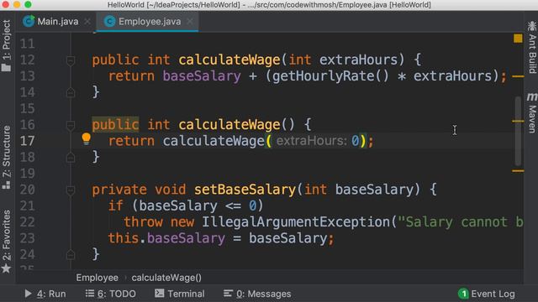Click the "Salary cannot b" string literal on line 22
The image size is (538, 302).
click(460, 221)
